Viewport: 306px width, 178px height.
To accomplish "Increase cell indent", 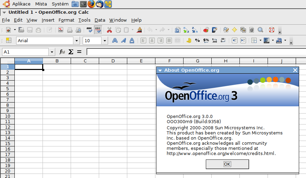I will point(243,40).
